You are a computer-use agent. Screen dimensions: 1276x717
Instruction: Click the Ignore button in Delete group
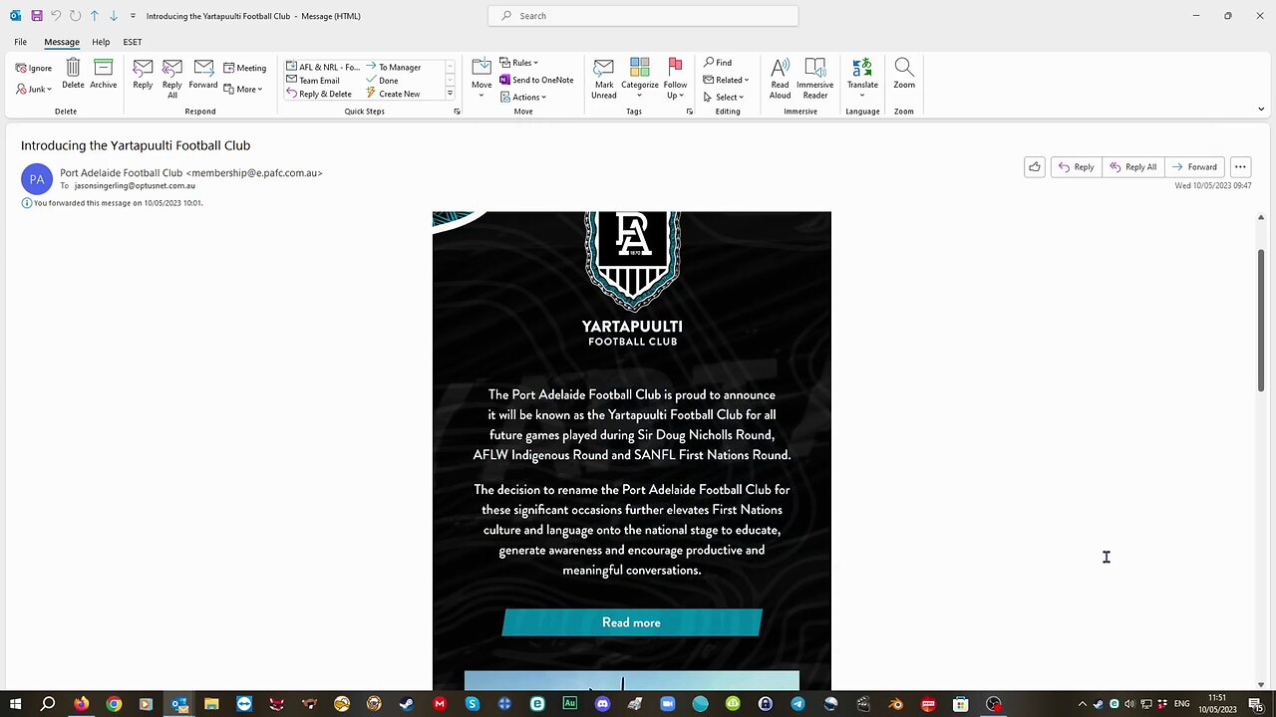(34, 69)
